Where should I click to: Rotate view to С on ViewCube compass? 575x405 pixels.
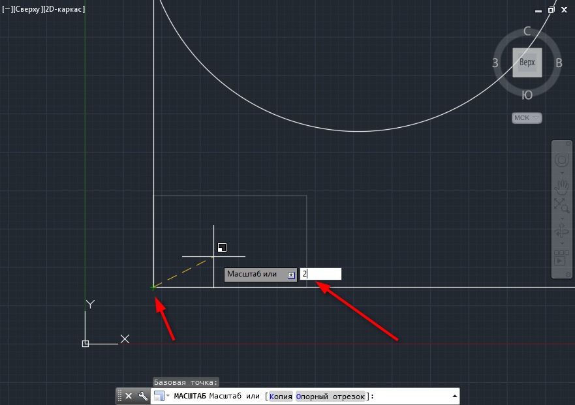coord(527,31)
